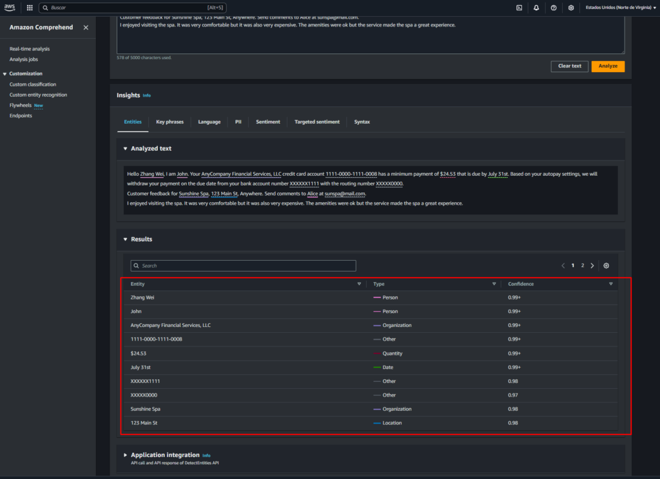The image size is (660, 479).
Task: Open console settings gear in top bar
Action: (x=571, y=8)
